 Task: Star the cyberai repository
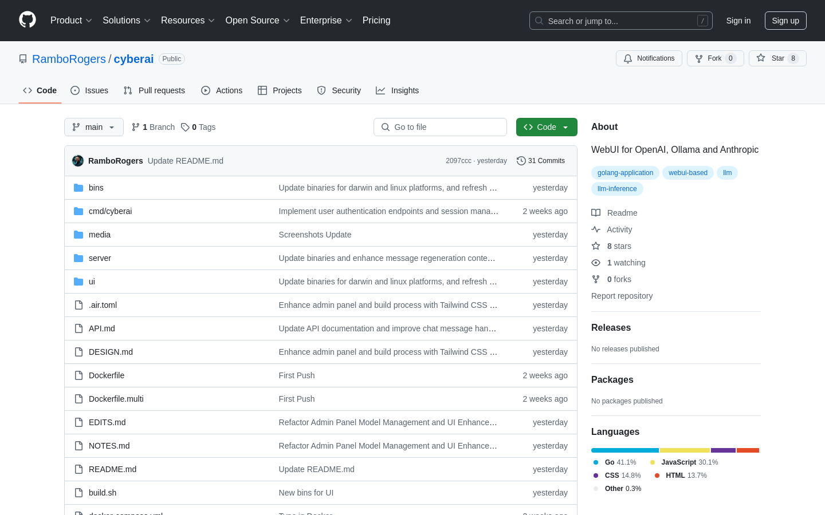coord(777,58)
